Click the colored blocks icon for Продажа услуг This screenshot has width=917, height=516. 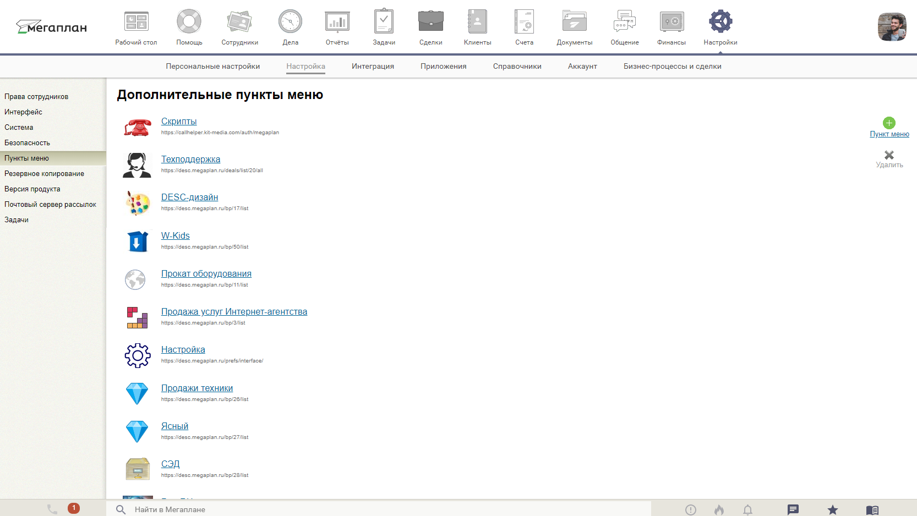[137, 317]
